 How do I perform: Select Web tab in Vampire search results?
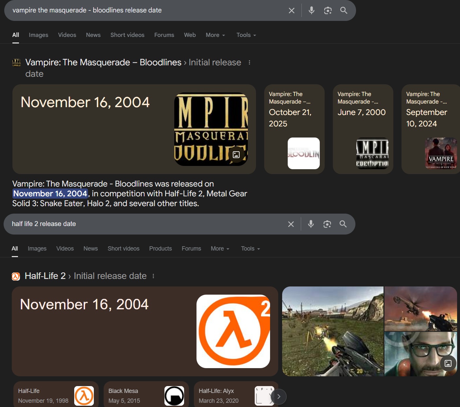[190, 35]
